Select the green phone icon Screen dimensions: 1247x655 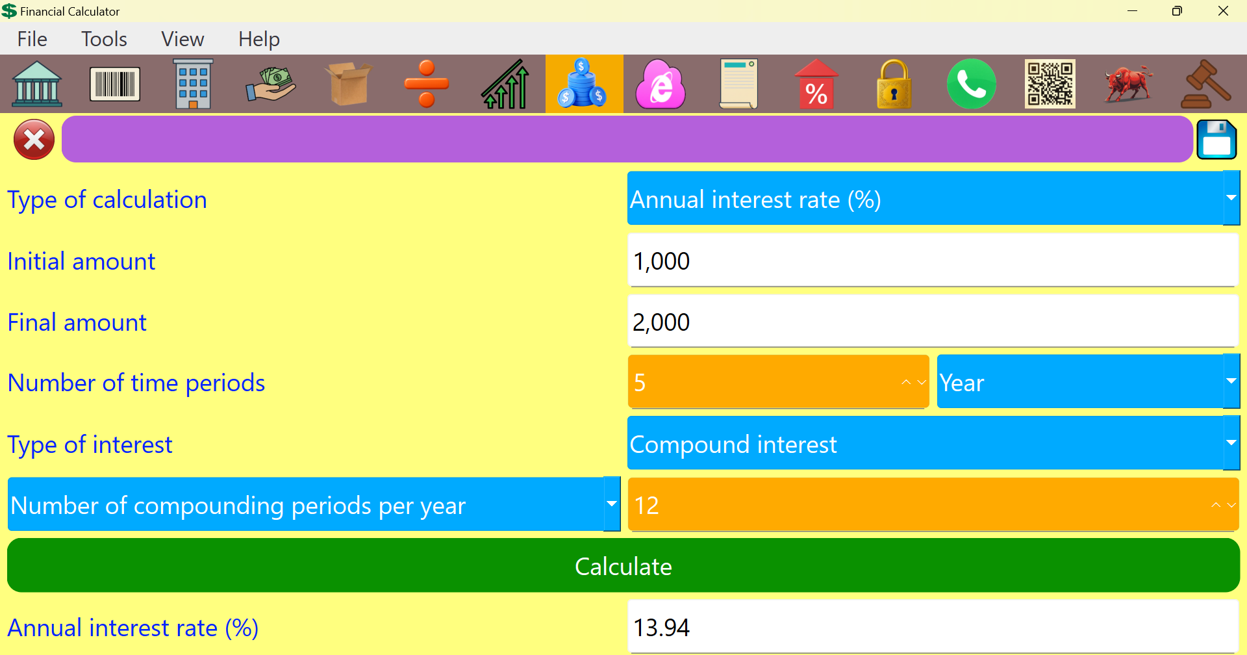972,84
